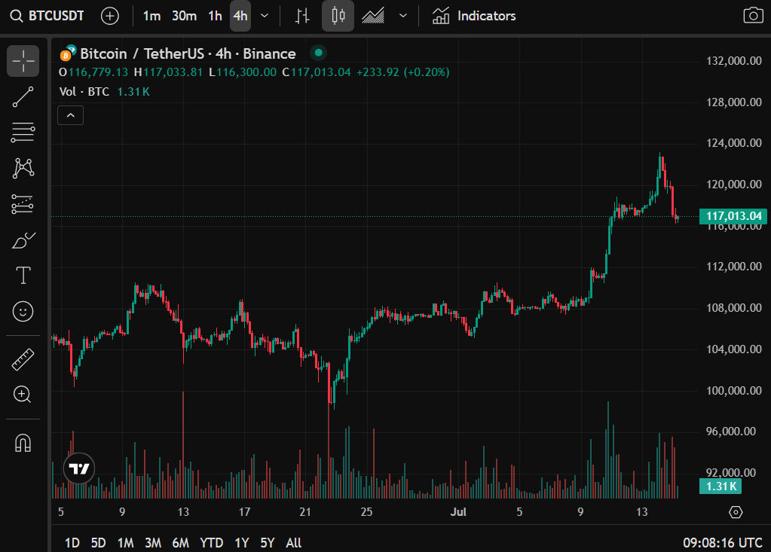Toggle the magnet snap mode
Viewport: 771px width, 552px height.
(x=23, y=443)
